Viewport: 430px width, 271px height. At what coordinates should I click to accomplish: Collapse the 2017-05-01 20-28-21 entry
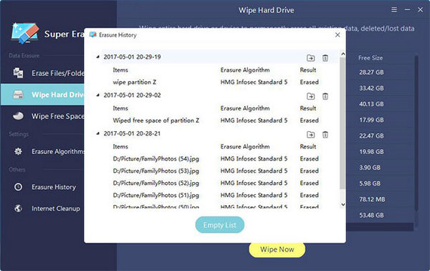[x=97, y=133]
